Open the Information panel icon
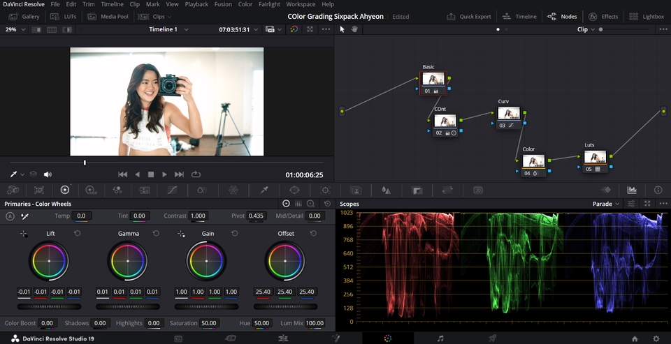Viewport: 671px width, 344px height. pyautogui.click(x=658, y=190)
